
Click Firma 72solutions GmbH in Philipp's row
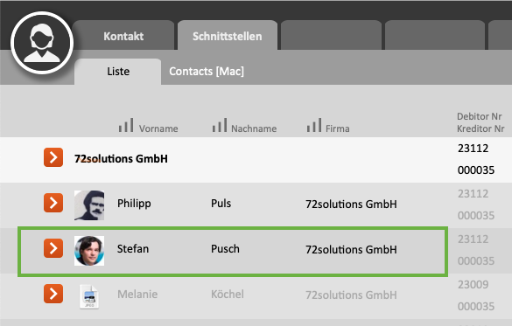pos(351,204)
